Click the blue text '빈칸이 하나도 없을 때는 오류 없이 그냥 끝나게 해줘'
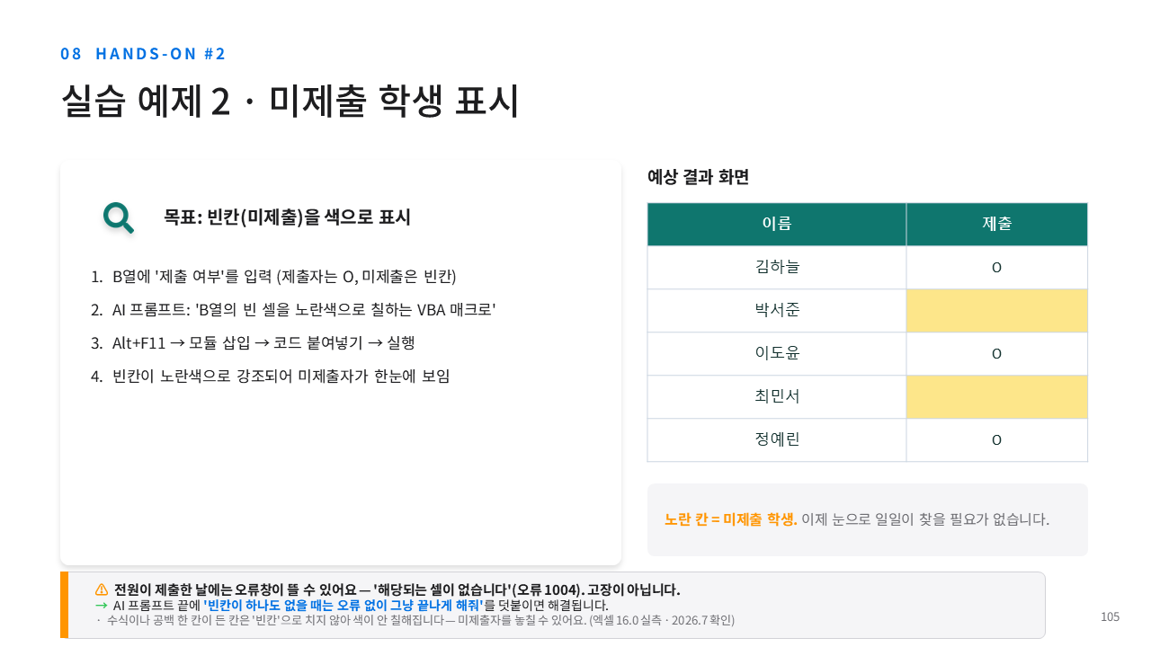 [344, 605]
